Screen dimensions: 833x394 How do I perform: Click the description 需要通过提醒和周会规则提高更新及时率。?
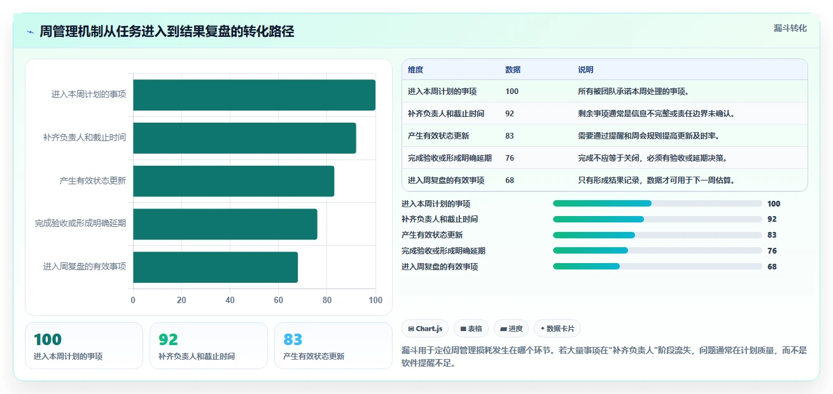tap(648, 136)
